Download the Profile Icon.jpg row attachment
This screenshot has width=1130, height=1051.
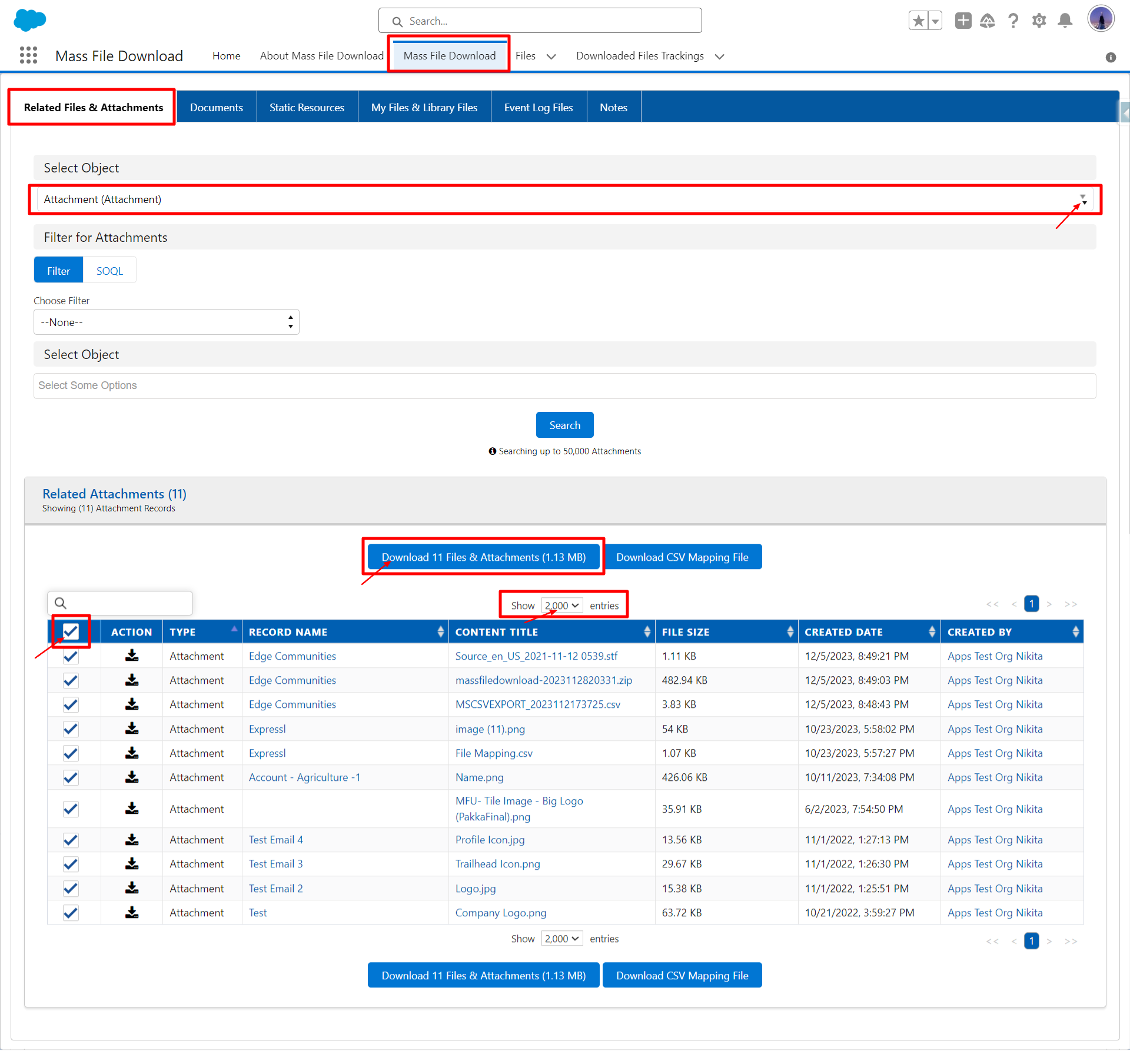point(132,840)
